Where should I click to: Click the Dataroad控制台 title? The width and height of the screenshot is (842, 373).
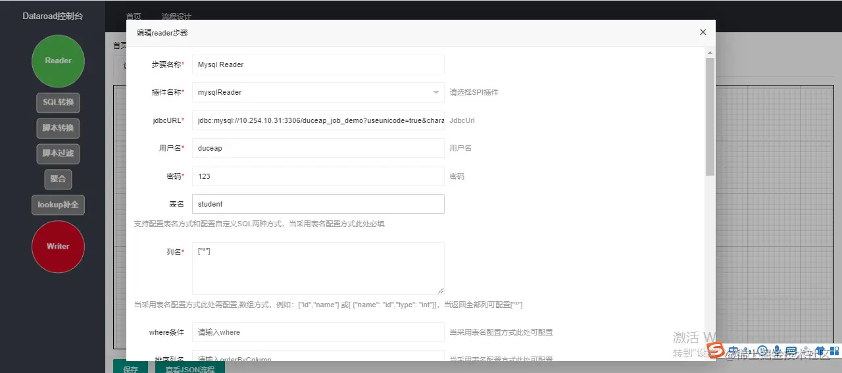(53, 16)
